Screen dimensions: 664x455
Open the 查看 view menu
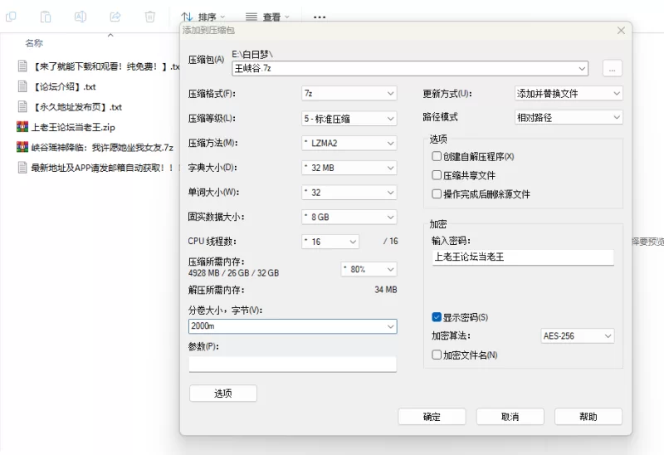(x=267, y=17)
